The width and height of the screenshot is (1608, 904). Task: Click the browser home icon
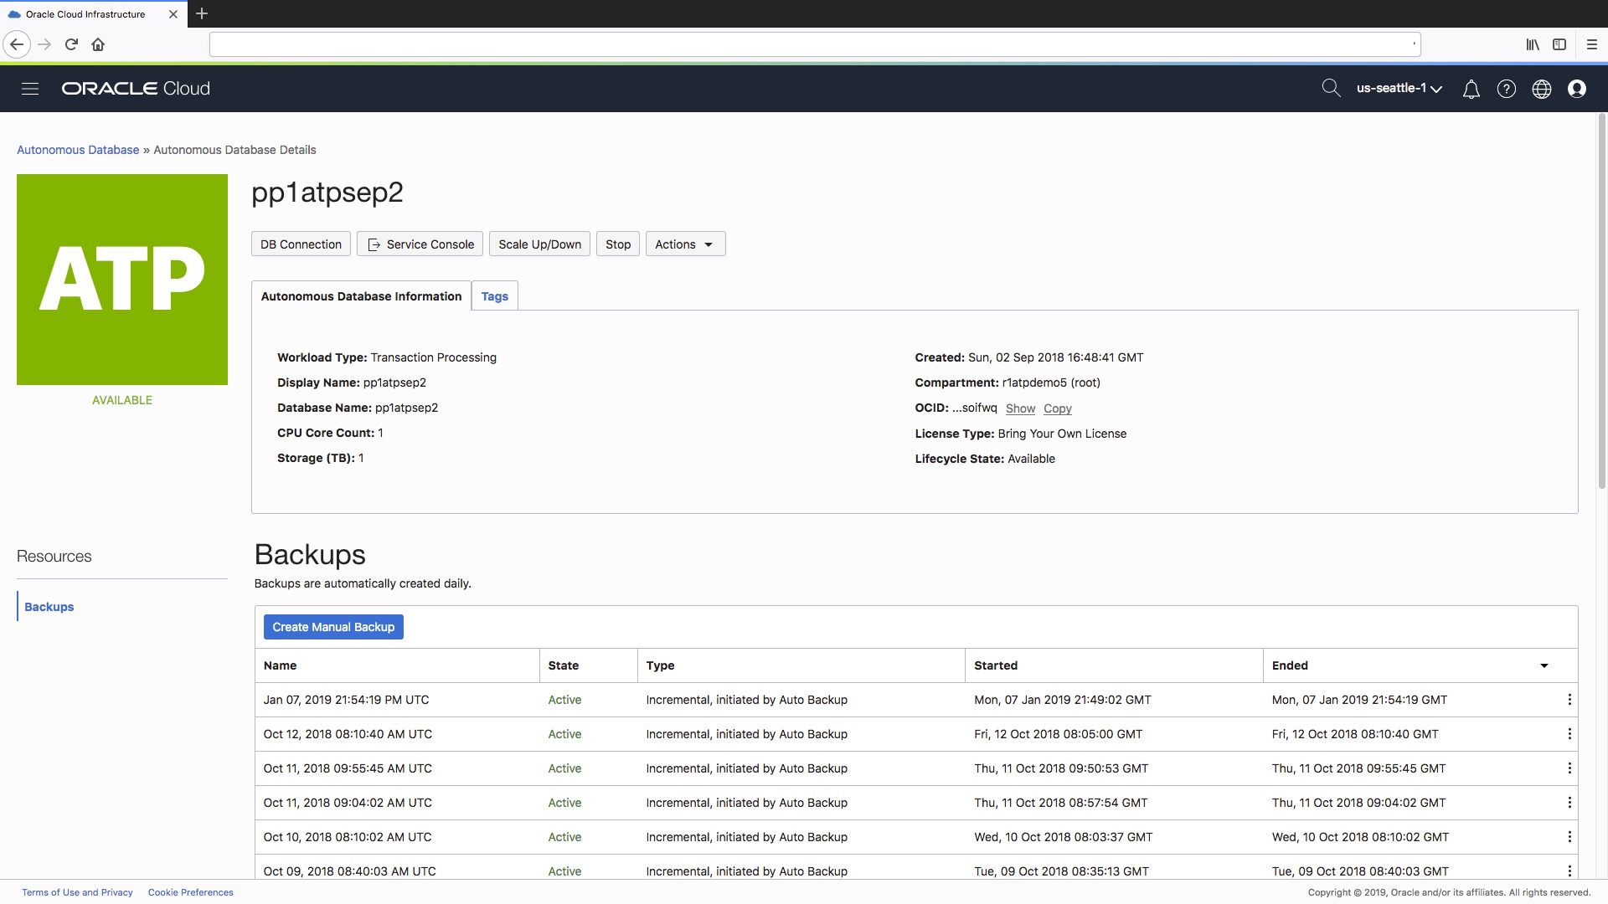[98, 44]
